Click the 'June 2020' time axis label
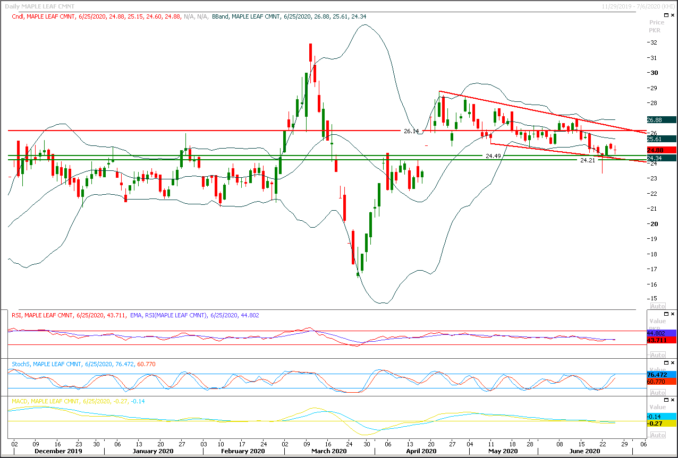The height and width of the screenshot is (458, 678). coord(584,451)
